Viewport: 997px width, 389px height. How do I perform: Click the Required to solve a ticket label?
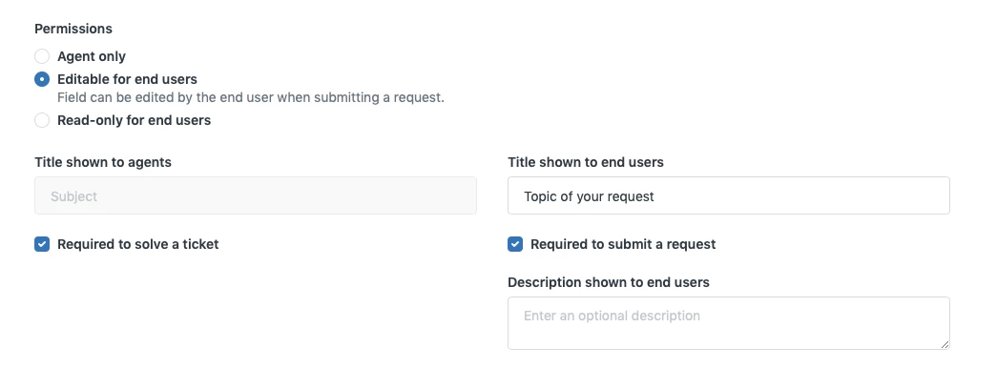[138, 244]
